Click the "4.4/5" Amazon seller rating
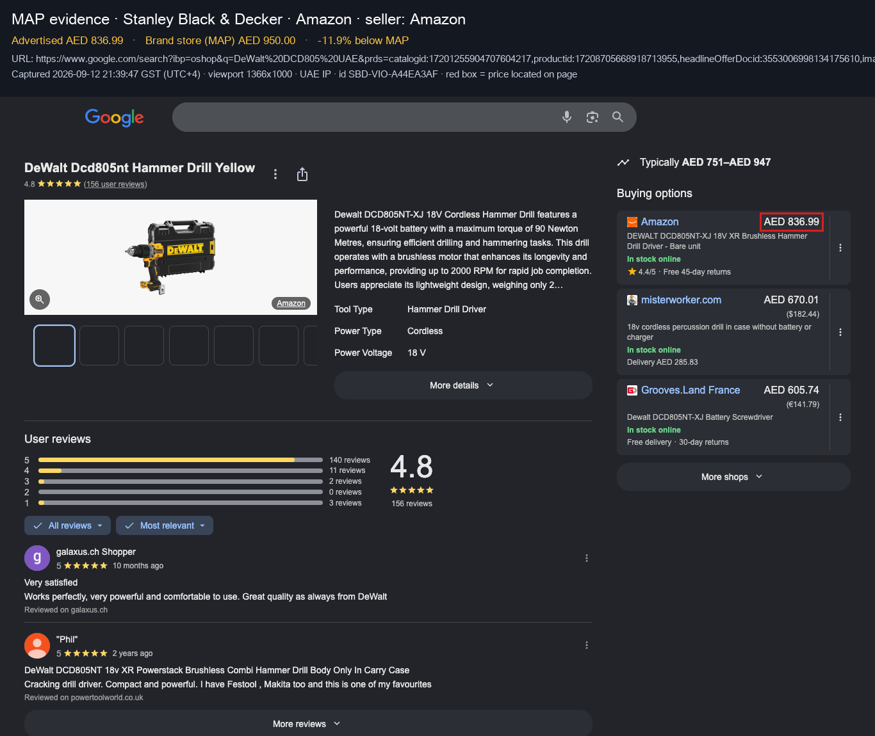875x736 pixels. [647, 272]
